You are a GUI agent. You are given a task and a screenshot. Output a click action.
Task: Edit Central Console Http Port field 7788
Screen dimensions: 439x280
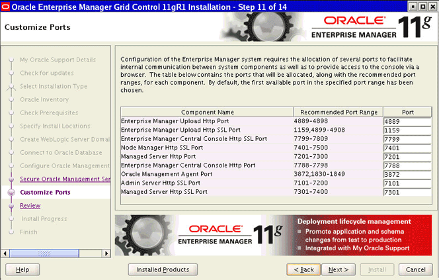point(407,165)
